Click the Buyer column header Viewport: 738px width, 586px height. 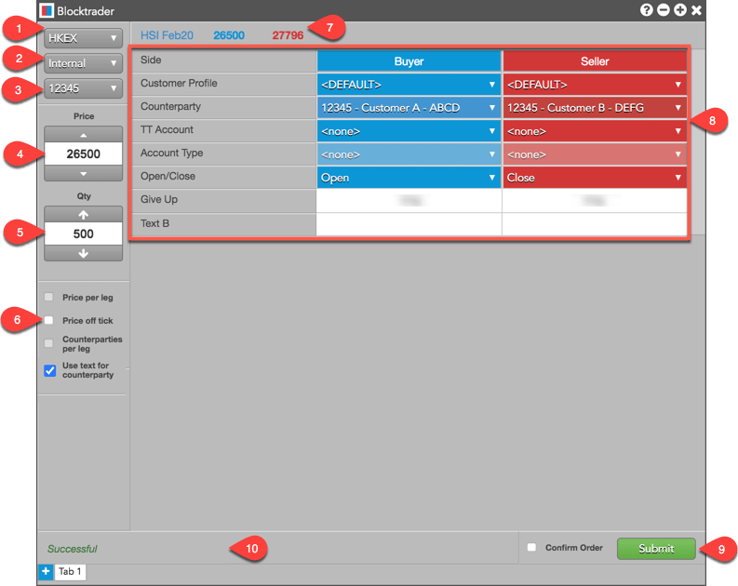coord(409,61)
